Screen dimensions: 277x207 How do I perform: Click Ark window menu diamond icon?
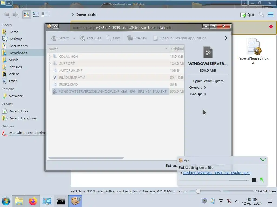click(55, 26)
